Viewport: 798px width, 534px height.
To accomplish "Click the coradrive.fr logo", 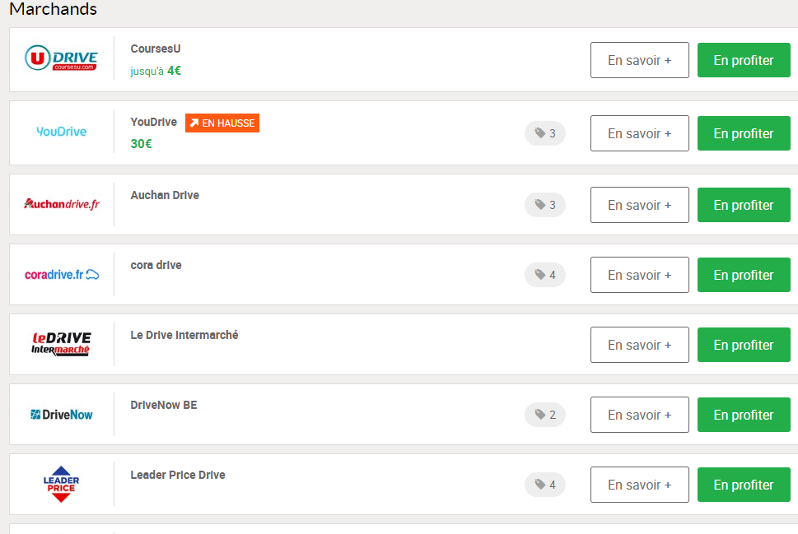I will (62, 275).
